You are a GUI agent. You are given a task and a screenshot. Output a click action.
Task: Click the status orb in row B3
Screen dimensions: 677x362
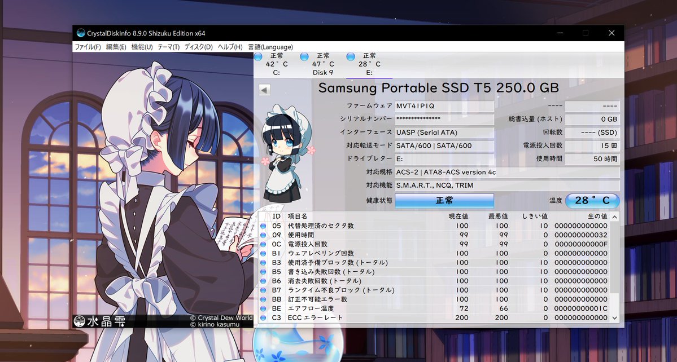coord(263,262)
